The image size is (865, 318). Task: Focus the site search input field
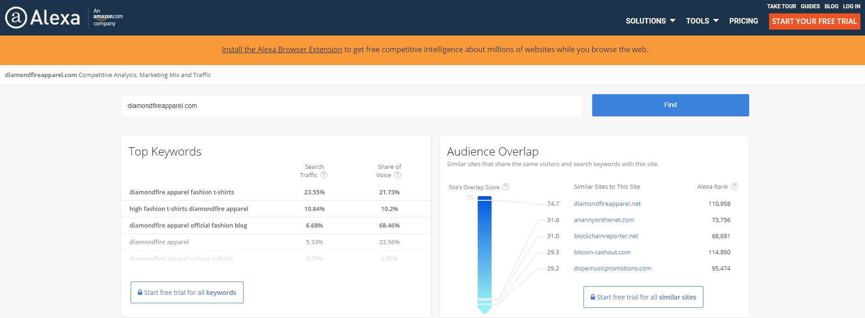click(x=352, y=106)
